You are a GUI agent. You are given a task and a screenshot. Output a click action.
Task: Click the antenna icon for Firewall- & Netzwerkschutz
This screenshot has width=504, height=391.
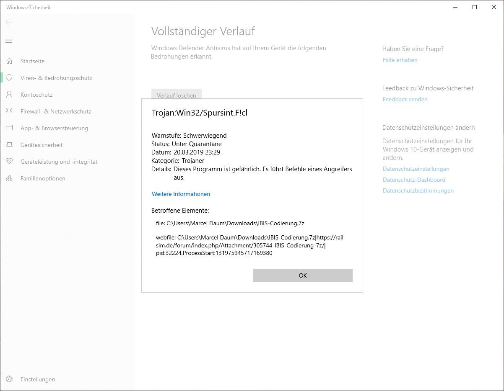(x=9, y=111)
